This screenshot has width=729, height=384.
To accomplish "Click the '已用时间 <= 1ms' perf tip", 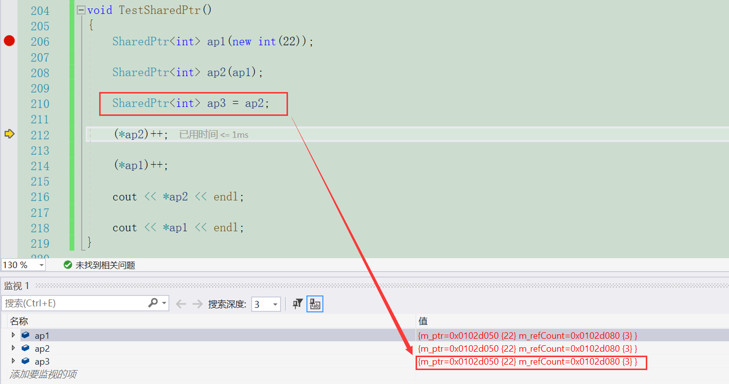I will [214, 134].
